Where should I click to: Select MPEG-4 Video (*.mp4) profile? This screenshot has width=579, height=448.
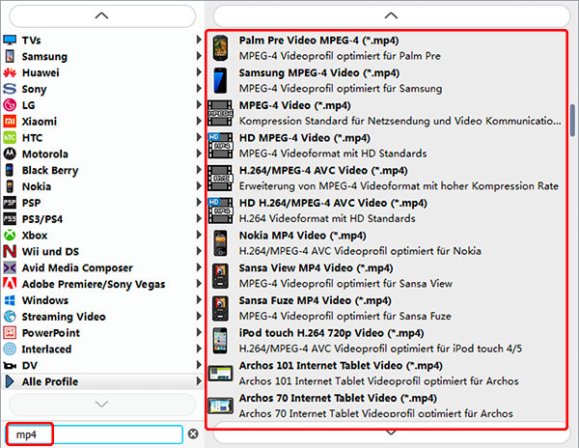[386, 113]
